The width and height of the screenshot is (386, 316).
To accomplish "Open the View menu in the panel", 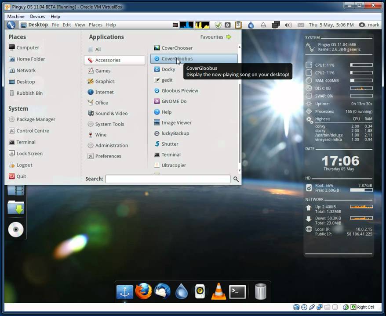I will (80, 25).
